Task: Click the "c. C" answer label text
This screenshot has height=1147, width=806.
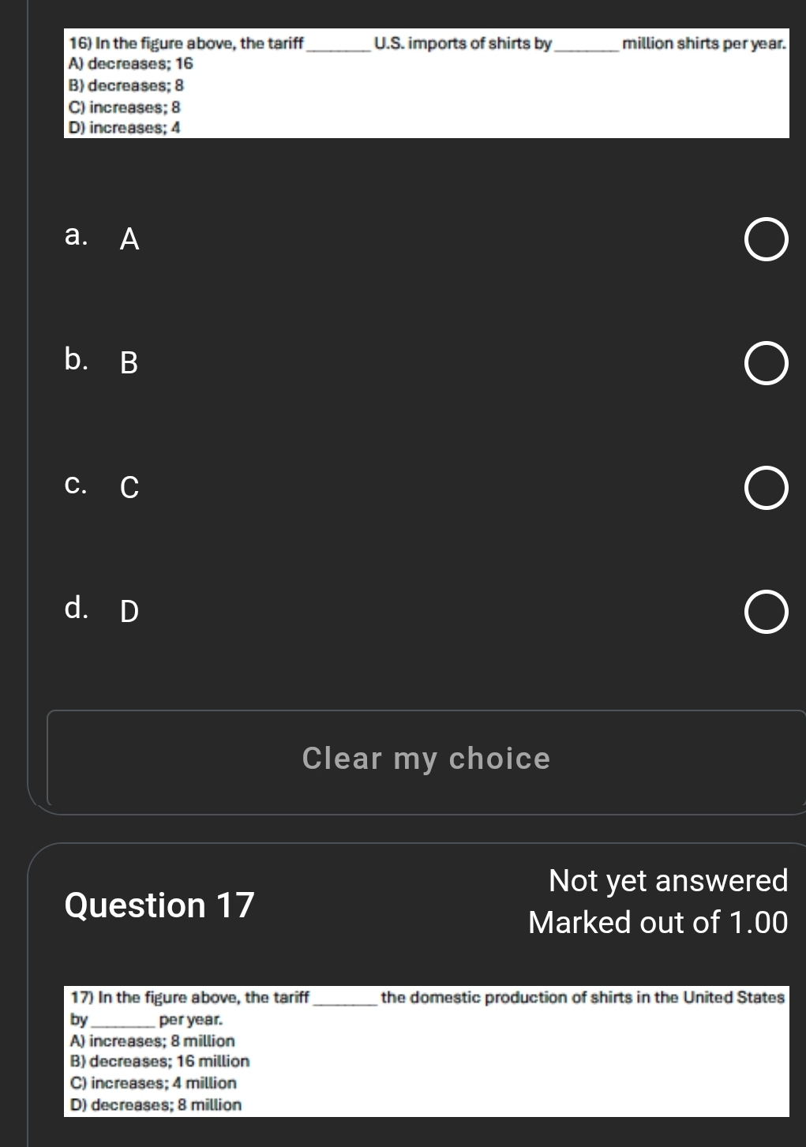Action: (102, 485)
